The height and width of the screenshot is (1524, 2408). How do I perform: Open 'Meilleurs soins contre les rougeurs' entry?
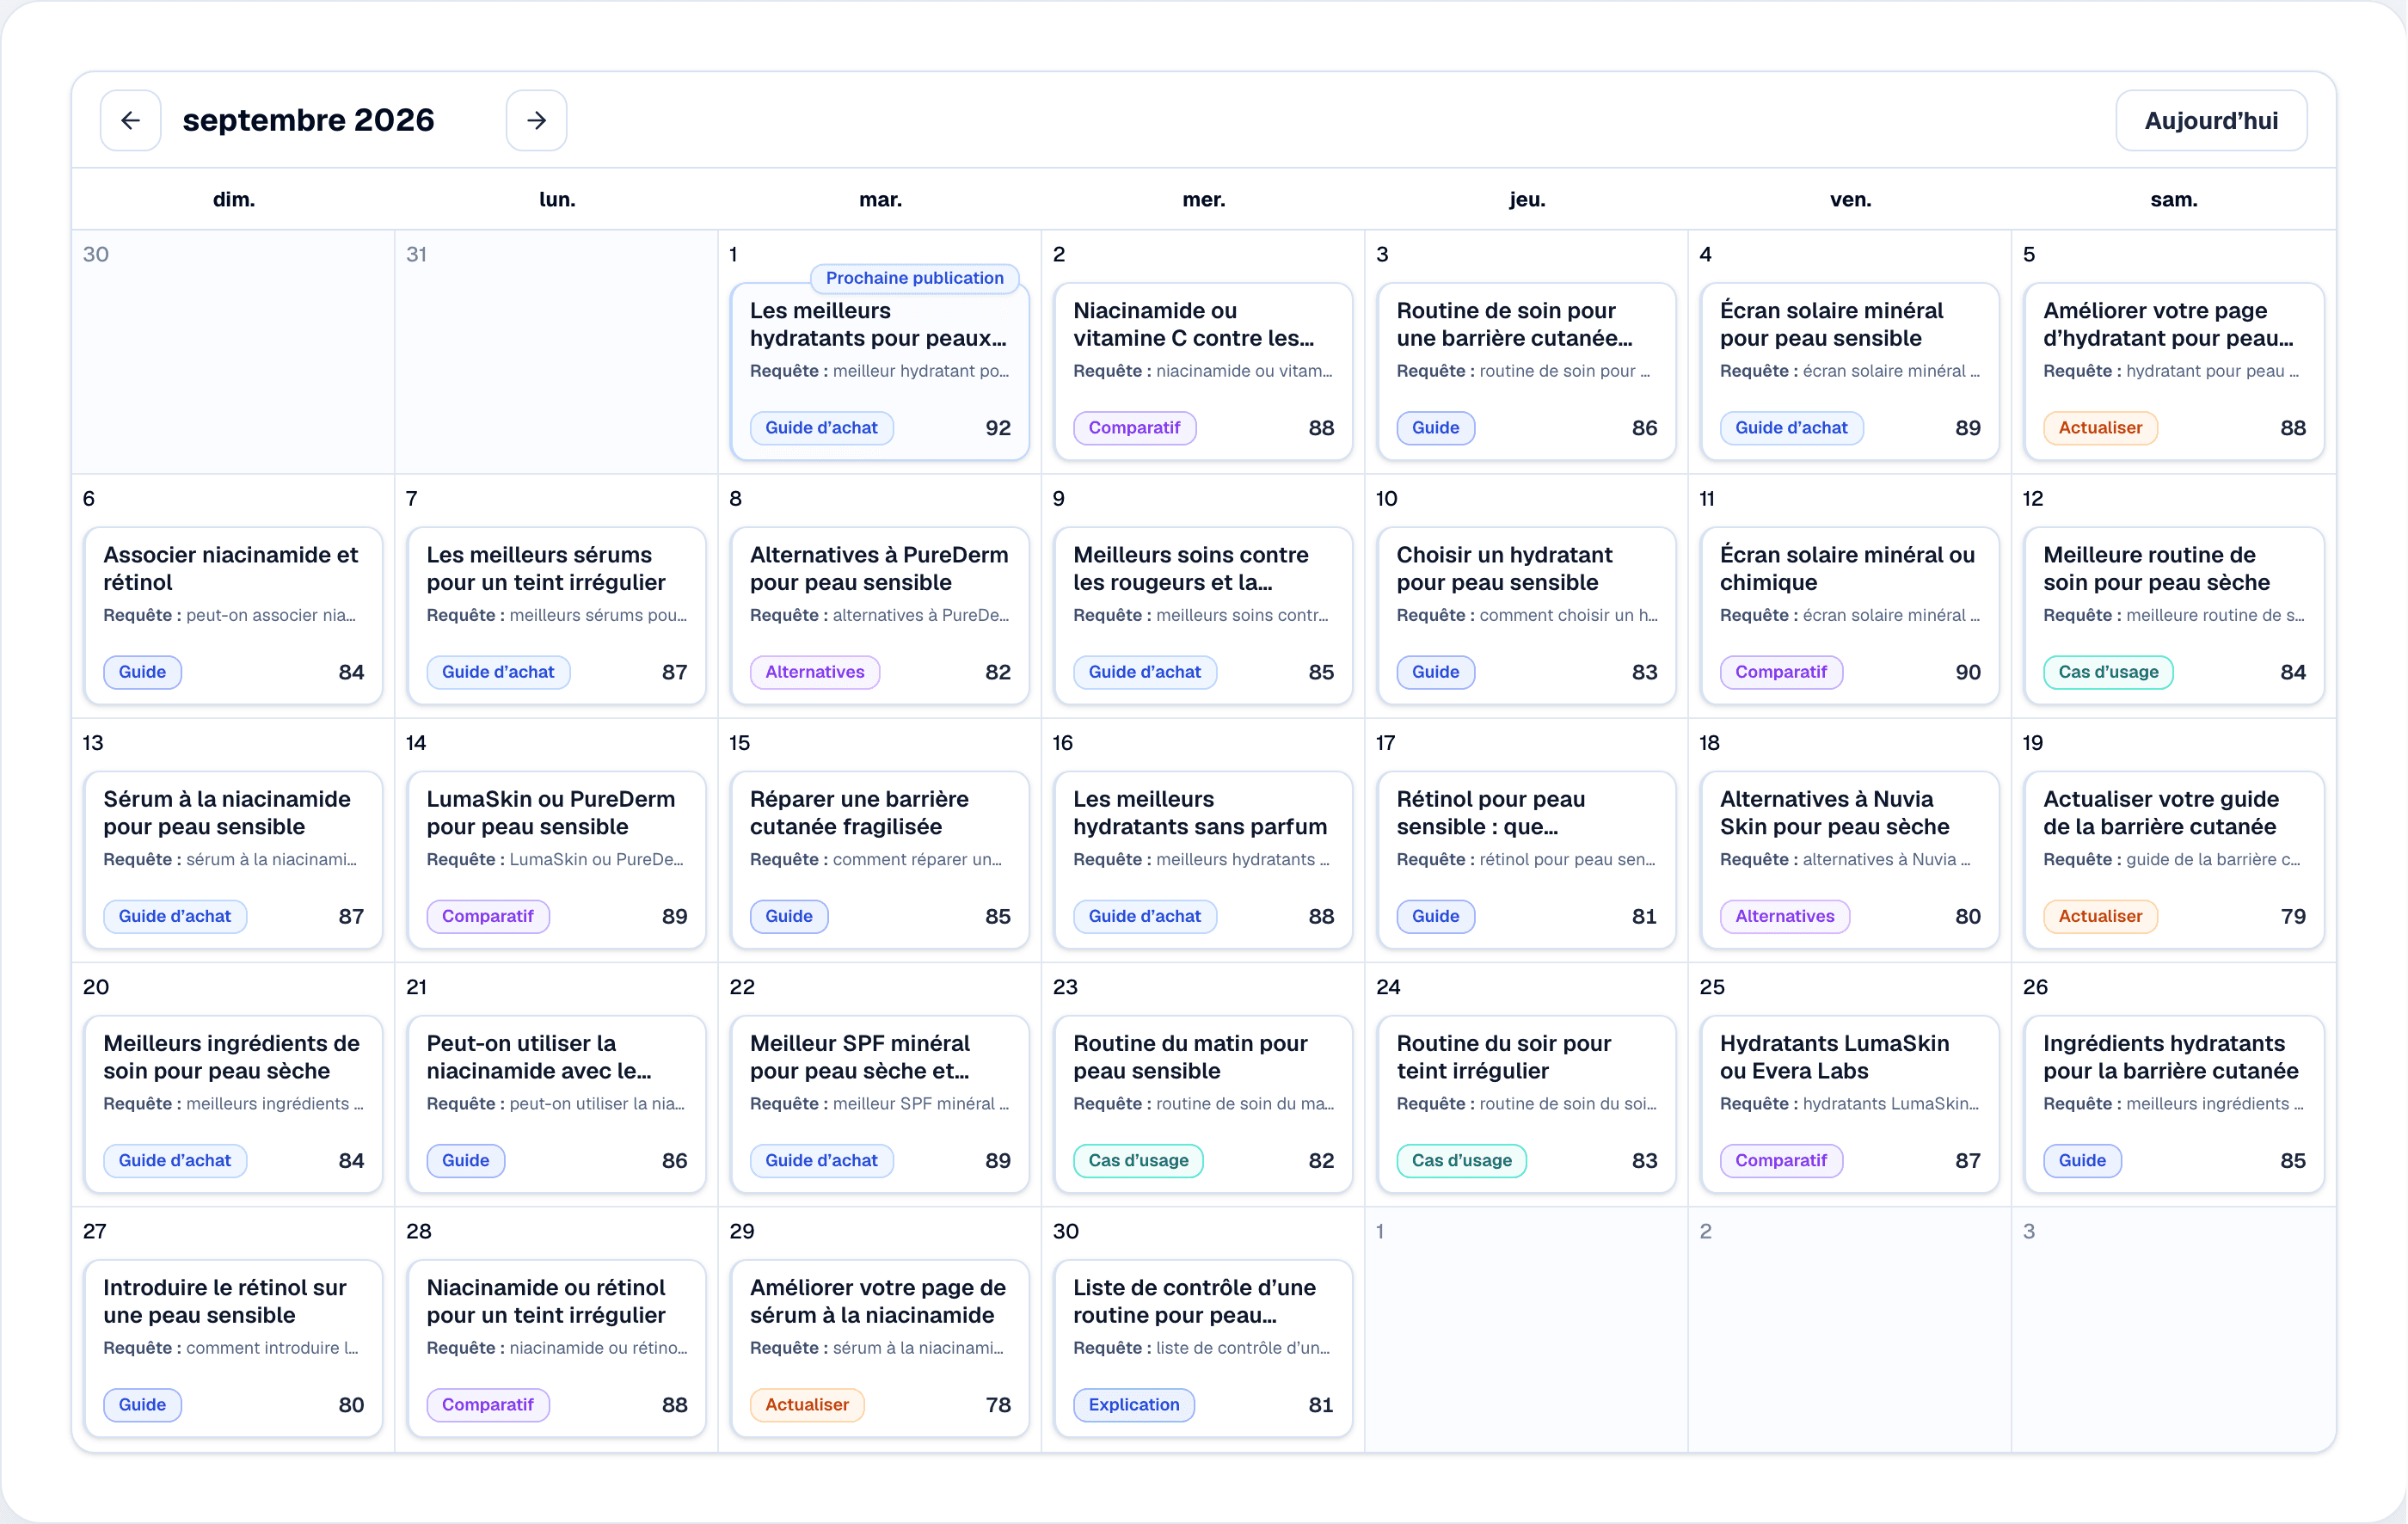[1203, 615]
